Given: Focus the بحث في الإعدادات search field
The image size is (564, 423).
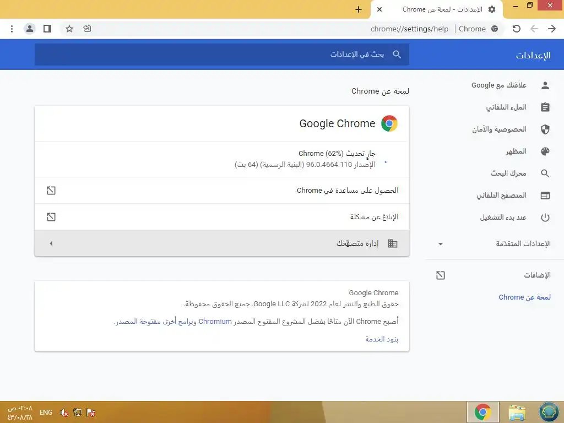Looking at the screenshot, I should [222, 55].
